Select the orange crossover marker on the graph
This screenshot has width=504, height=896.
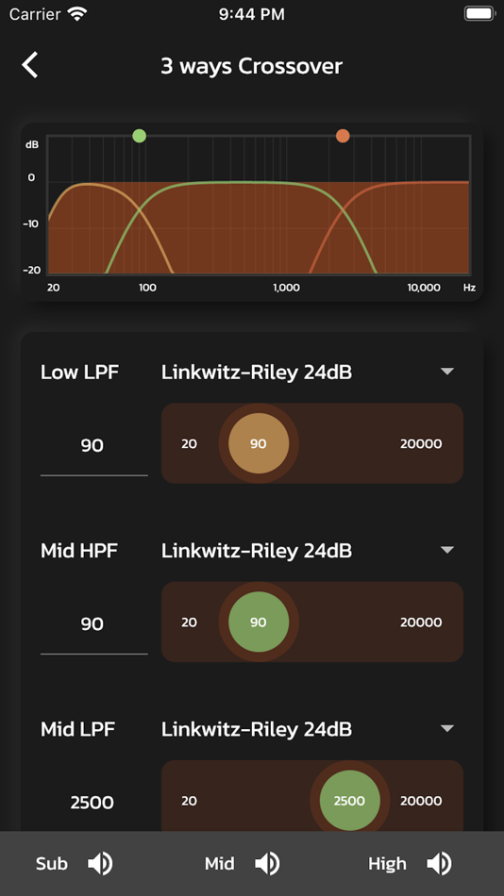click(x=343, y=136)
